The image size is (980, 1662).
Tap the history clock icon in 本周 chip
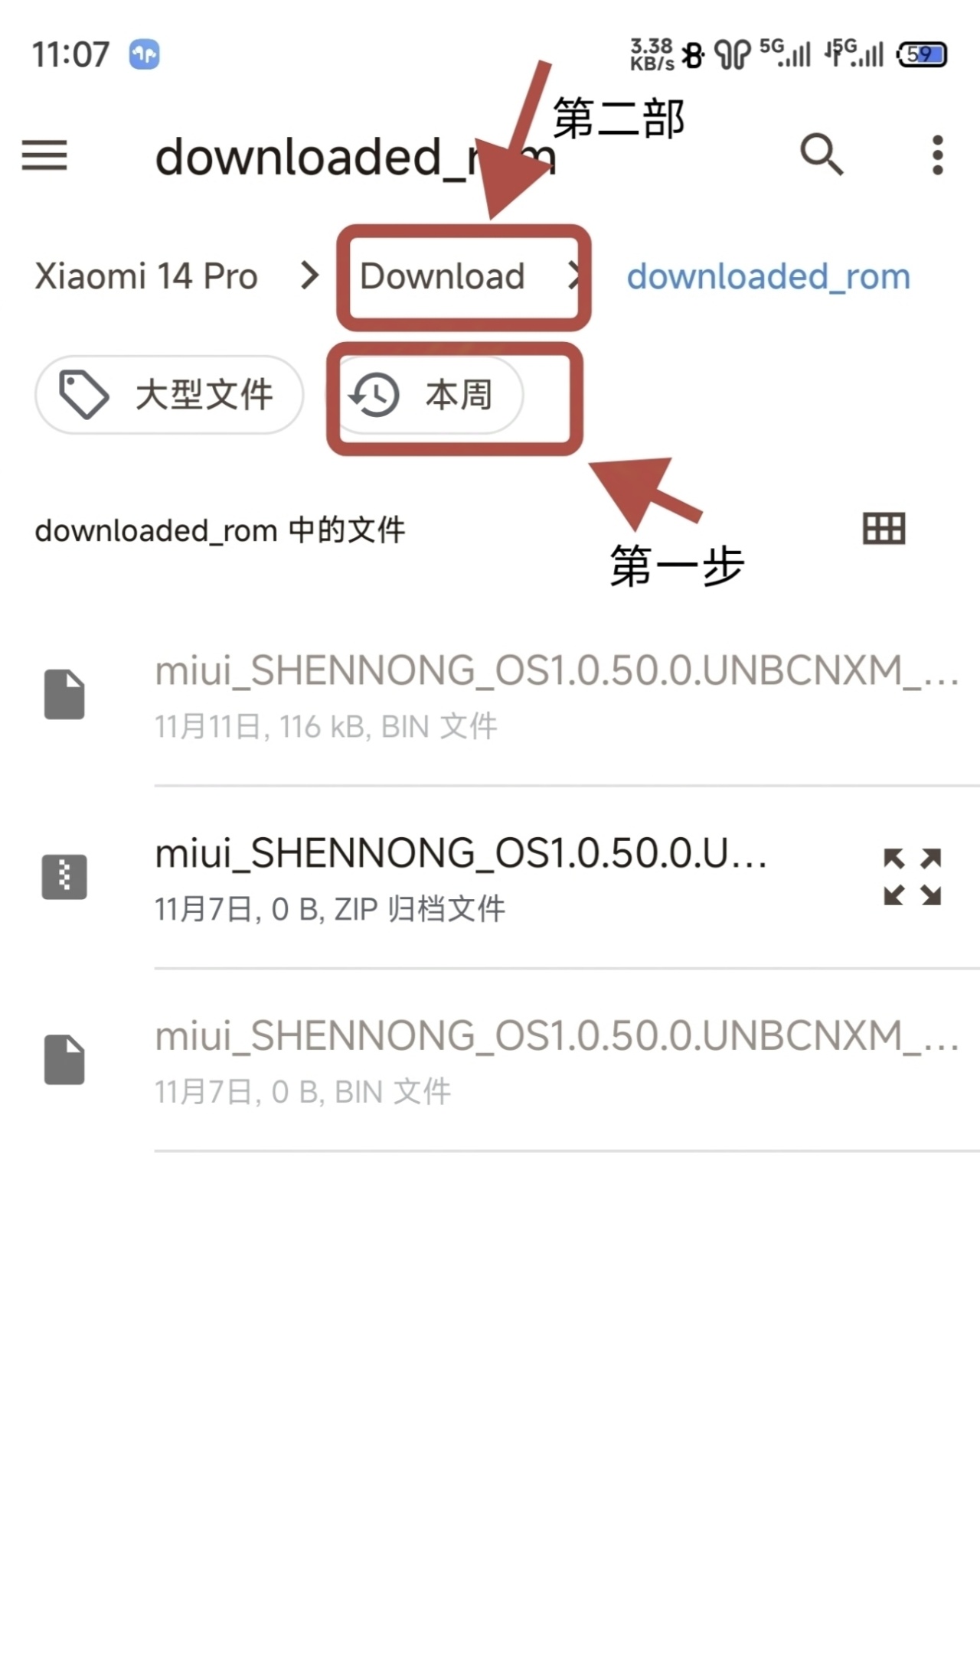[x=374, y=395]
